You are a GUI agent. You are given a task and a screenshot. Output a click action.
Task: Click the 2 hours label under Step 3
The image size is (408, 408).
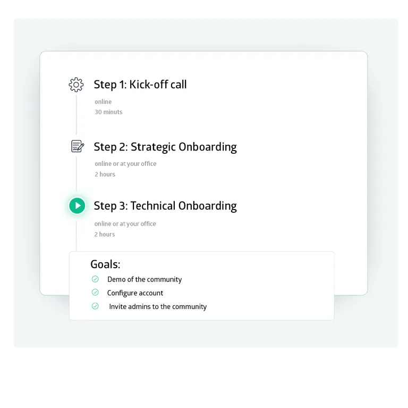[105, 235]
